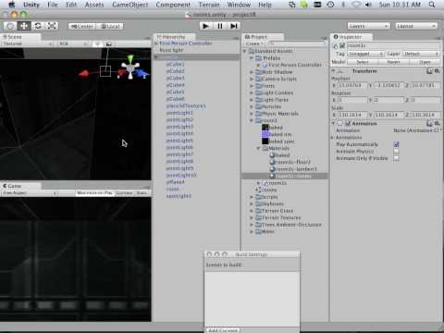Open the Tag dropdown in Inspector
The width and height of the screenshot is (444, 333).
[365, 54]
